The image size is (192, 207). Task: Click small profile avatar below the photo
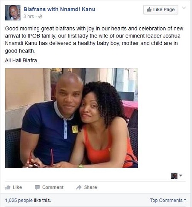click(174, 176)
